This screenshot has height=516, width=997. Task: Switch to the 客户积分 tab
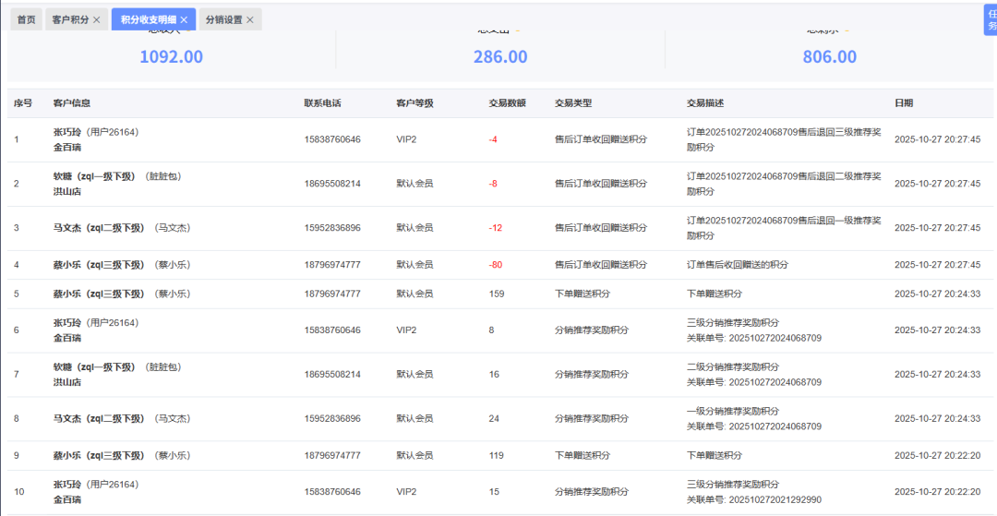tap(69, 19)
